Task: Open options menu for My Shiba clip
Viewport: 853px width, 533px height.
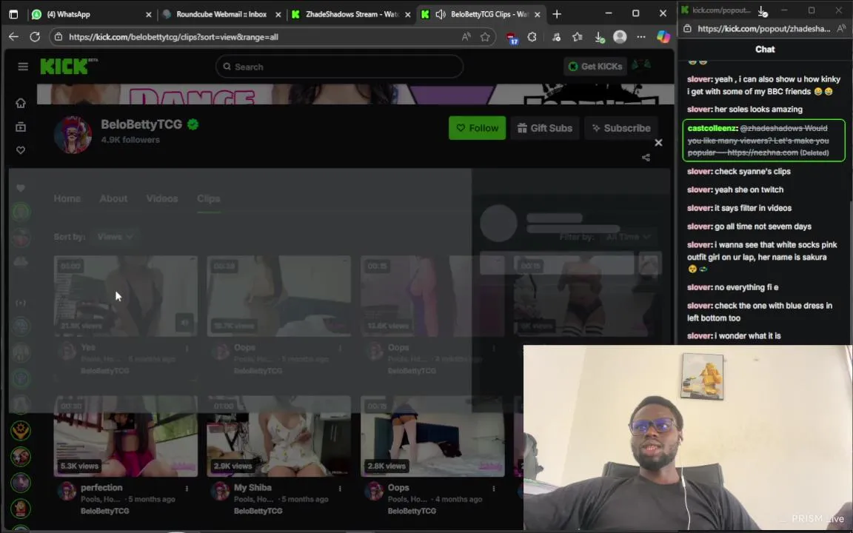Action: (340, 489)
